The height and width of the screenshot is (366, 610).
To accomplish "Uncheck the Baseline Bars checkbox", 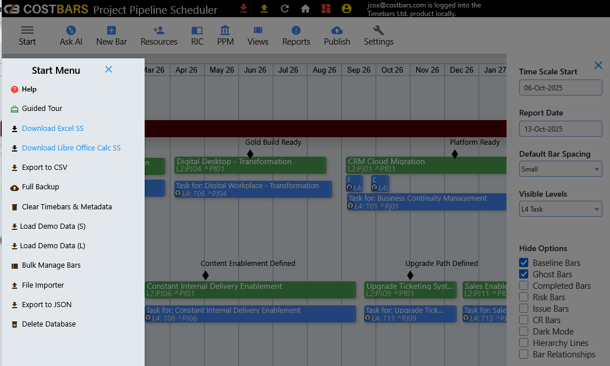I will [x=524, y=263].
